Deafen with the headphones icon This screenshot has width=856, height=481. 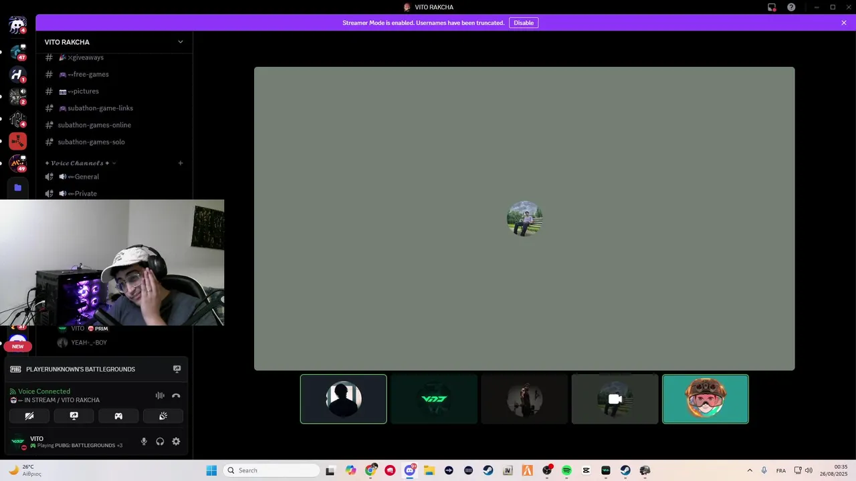[160, 442]
